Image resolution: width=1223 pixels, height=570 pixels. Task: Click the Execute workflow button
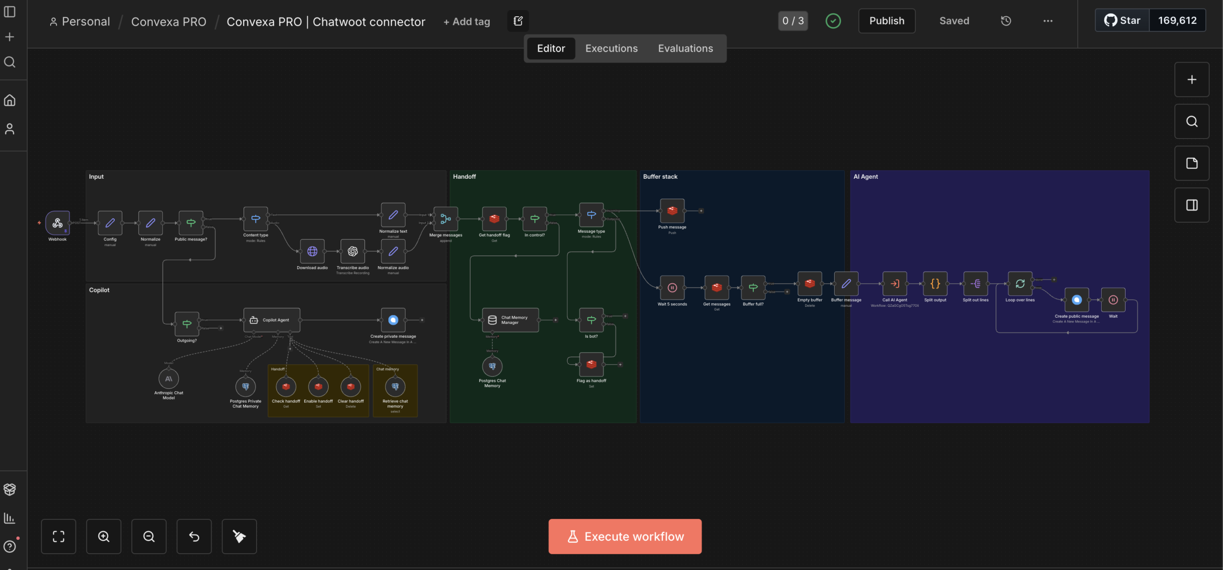[x=625, y=536]
